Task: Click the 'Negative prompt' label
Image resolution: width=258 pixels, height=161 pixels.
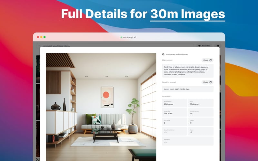Action: coord(169,82)
